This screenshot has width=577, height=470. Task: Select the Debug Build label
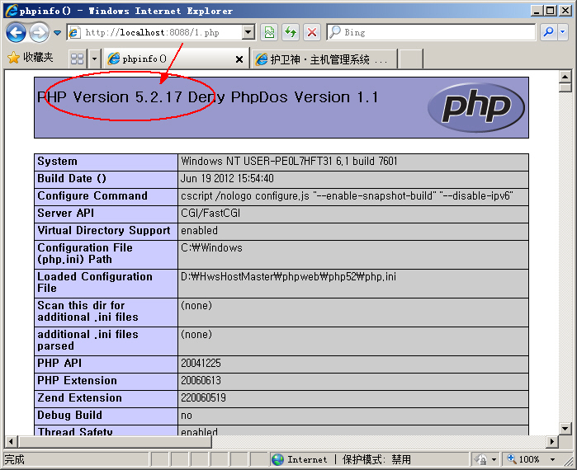[69, 415]
